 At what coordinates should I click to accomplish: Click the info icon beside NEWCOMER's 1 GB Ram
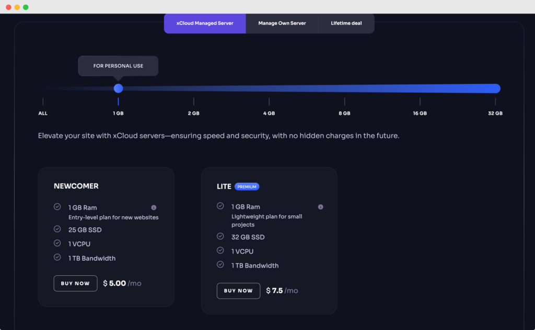(154, 207)
